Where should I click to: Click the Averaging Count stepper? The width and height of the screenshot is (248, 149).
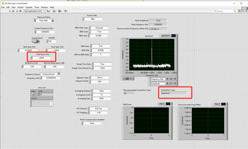coord(92,95)
